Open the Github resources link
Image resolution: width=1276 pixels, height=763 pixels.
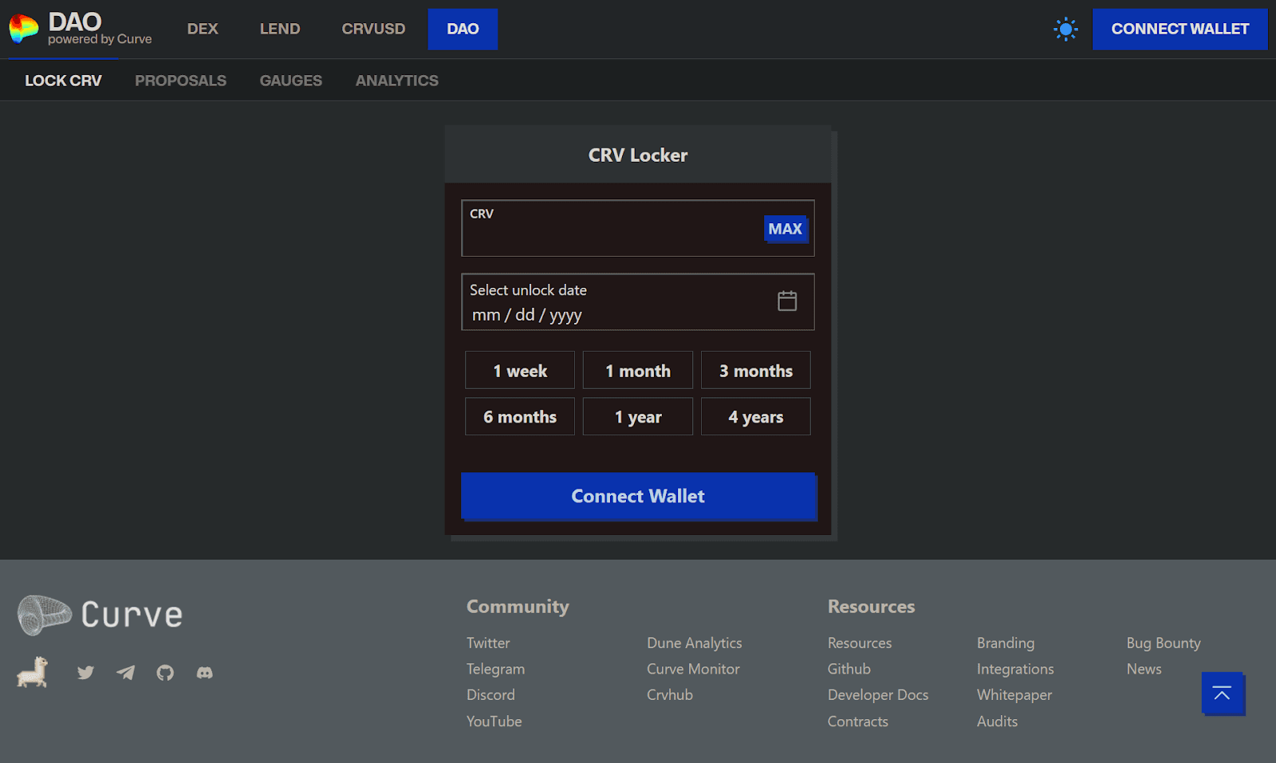[849, 669]
